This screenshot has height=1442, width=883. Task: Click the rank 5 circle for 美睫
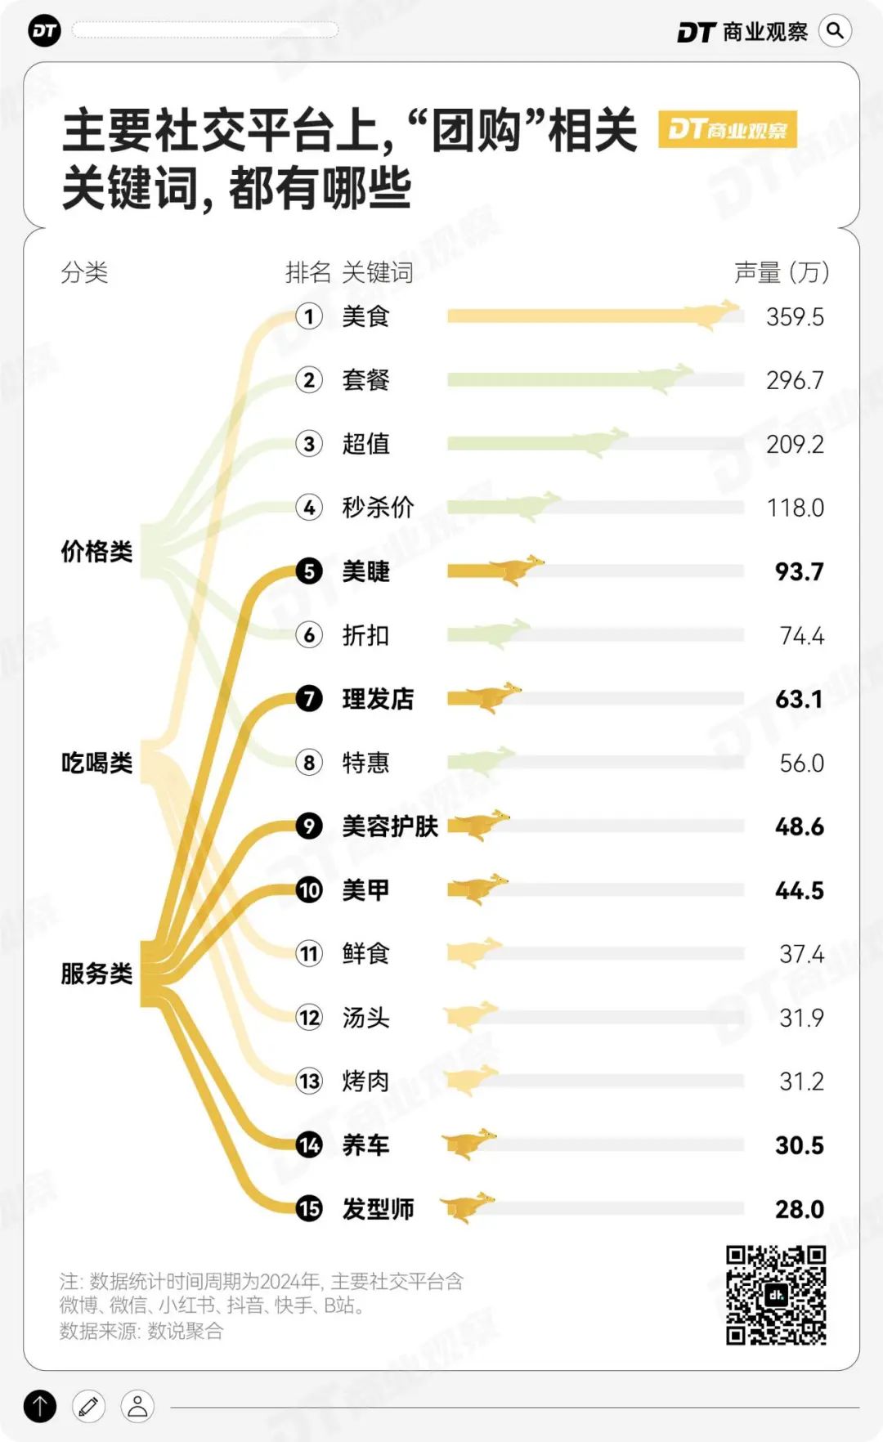coord(309,571)
